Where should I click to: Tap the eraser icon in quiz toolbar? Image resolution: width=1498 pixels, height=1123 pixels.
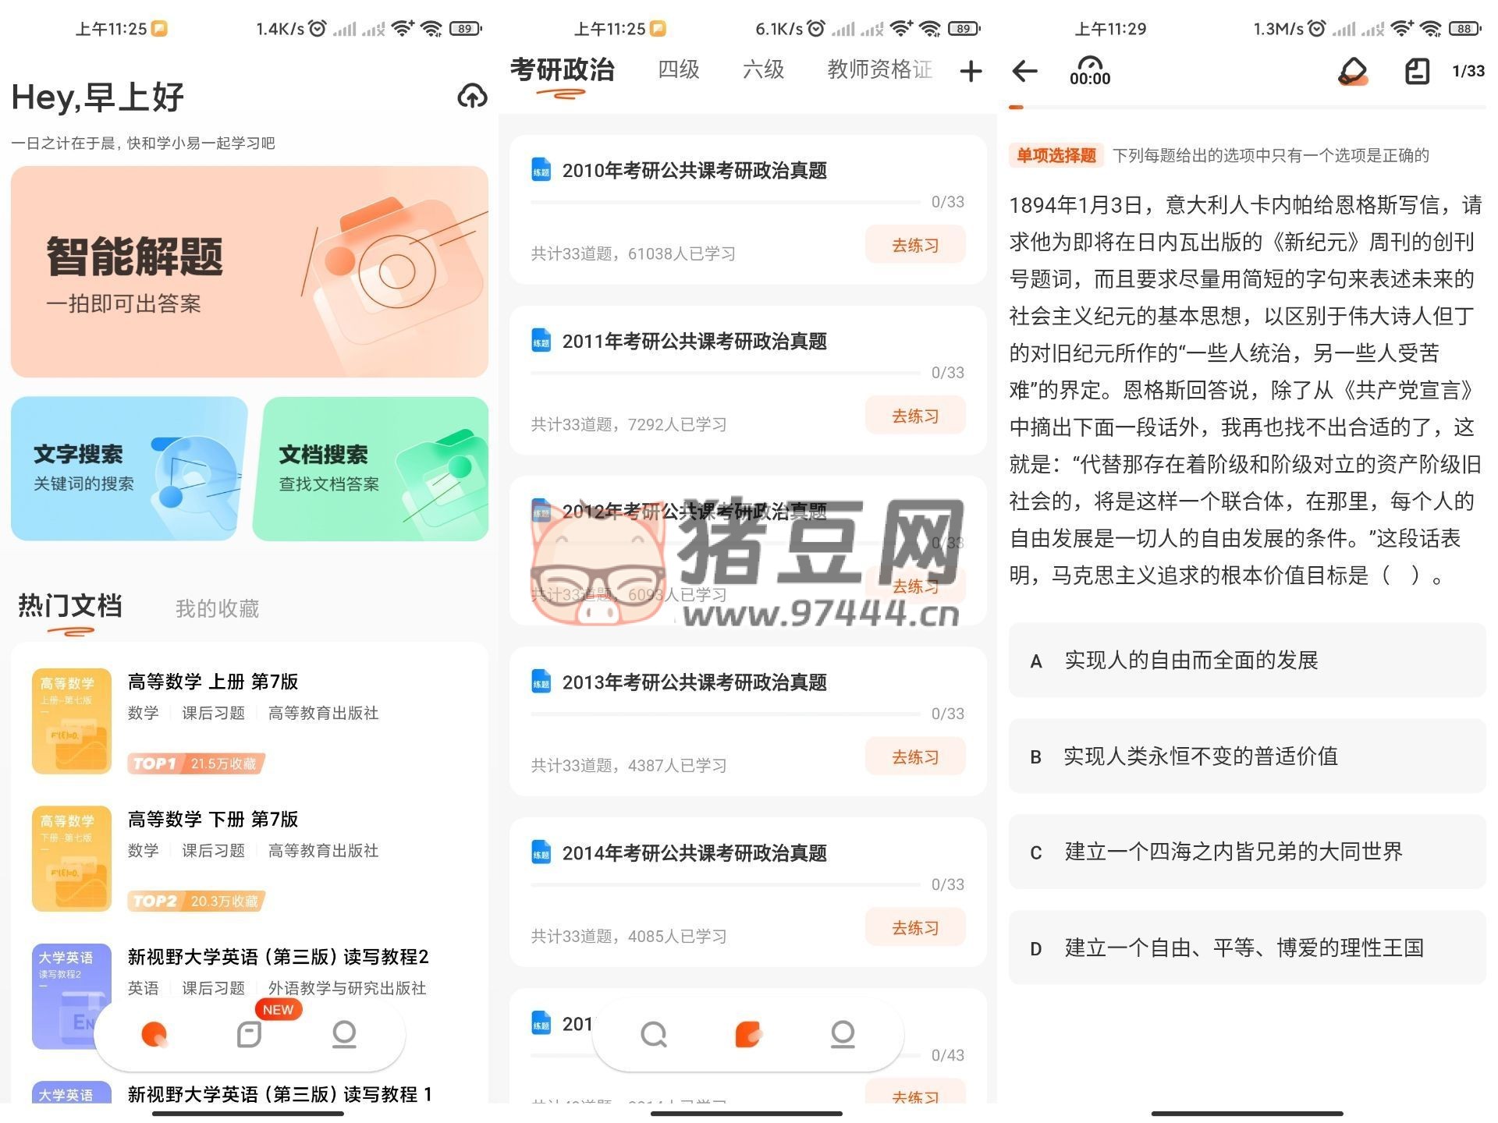click(x=1353, y=71)
